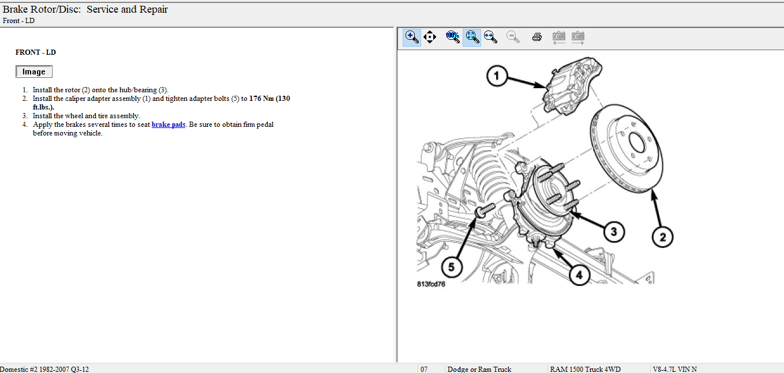784x373 pixels.
Task: Click callout number 1 for caliper adapter
Action: pyautogui.click(x=497, y=76)
